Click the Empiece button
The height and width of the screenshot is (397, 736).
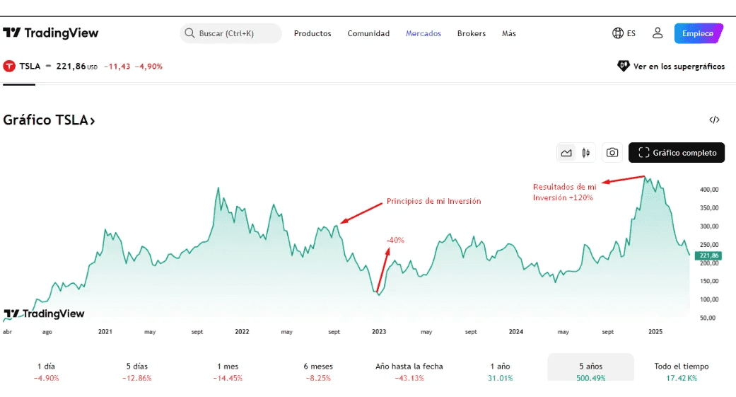tap(699, 33)
